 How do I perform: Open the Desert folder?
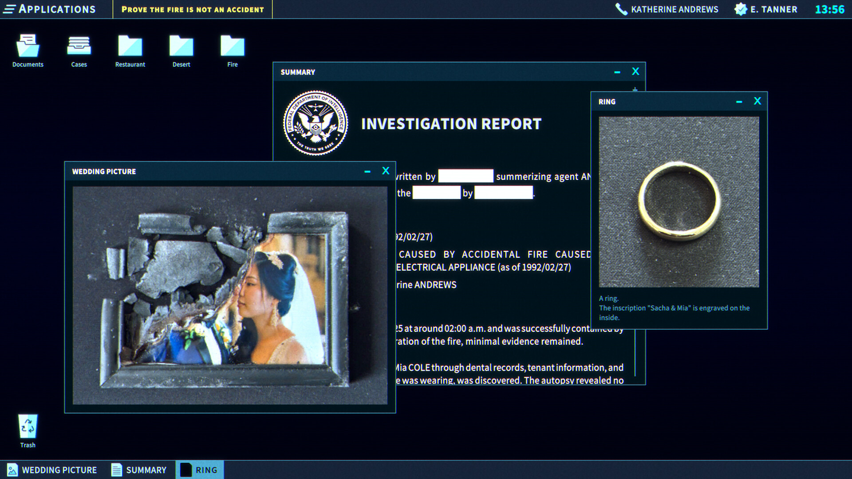tap(181, 47)
